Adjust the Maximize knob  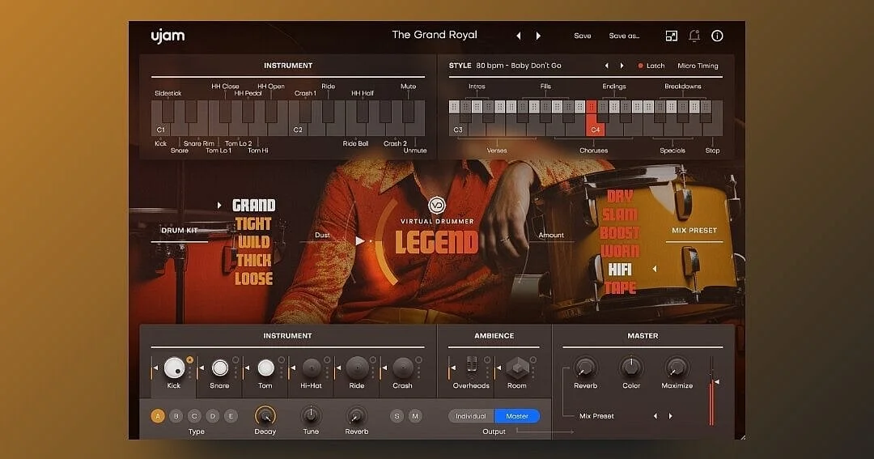677,368
